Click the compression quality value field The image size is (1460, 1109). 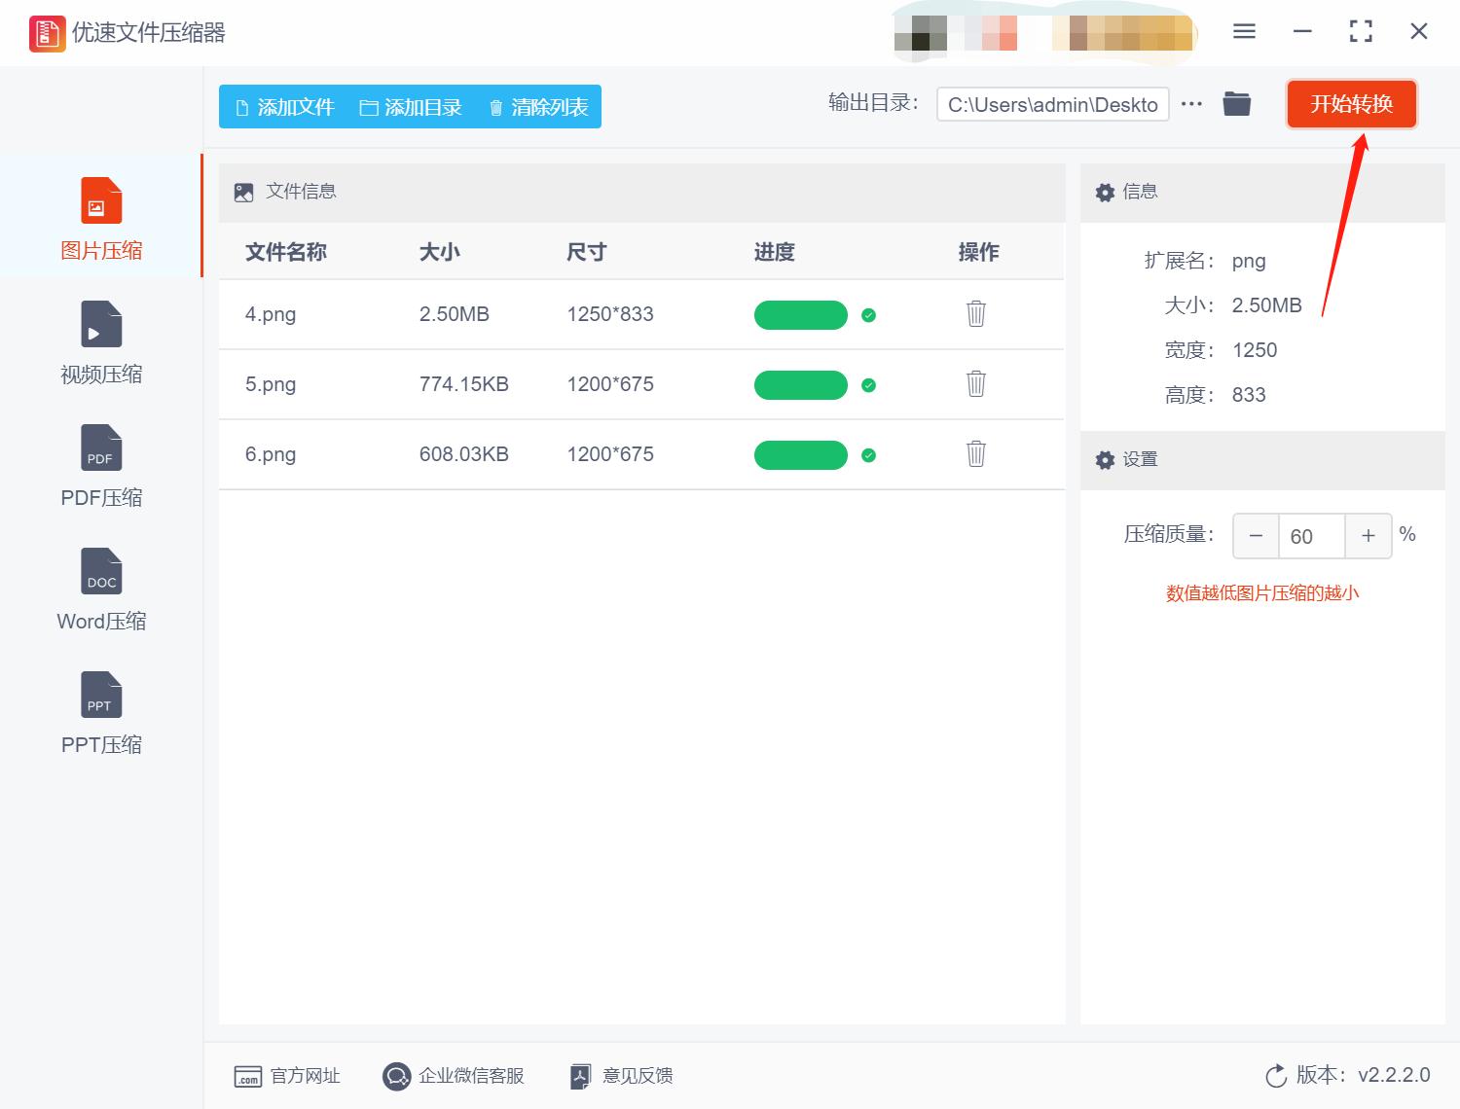[x=1312, y=536]
